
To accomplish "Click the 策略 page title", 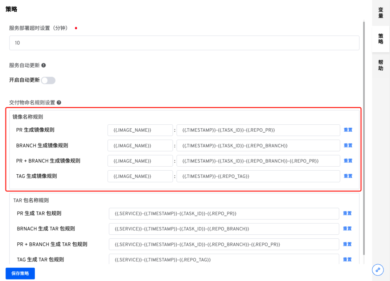I will [12, 9].
